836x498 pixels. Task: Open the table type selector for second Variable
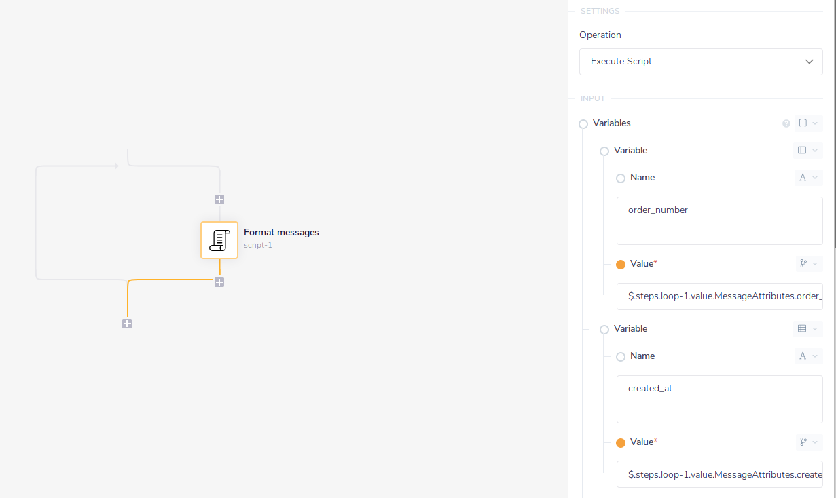tap(807, 329)
